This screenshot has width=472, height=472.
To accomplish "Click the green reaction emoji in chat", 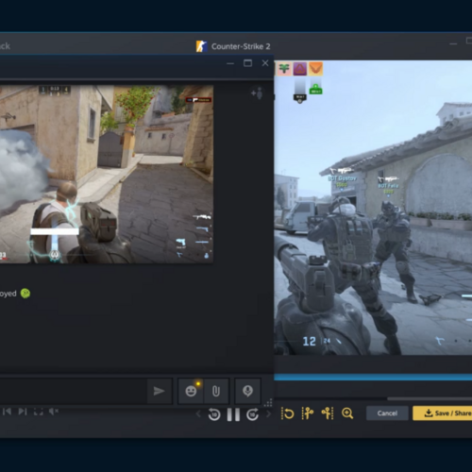I will pyautogui.click(x=25, y=294).
